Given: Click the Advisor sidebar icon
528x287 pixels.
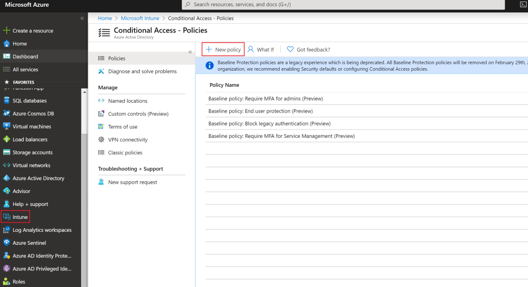Looking at the screenshot, I should coord(7,191).
